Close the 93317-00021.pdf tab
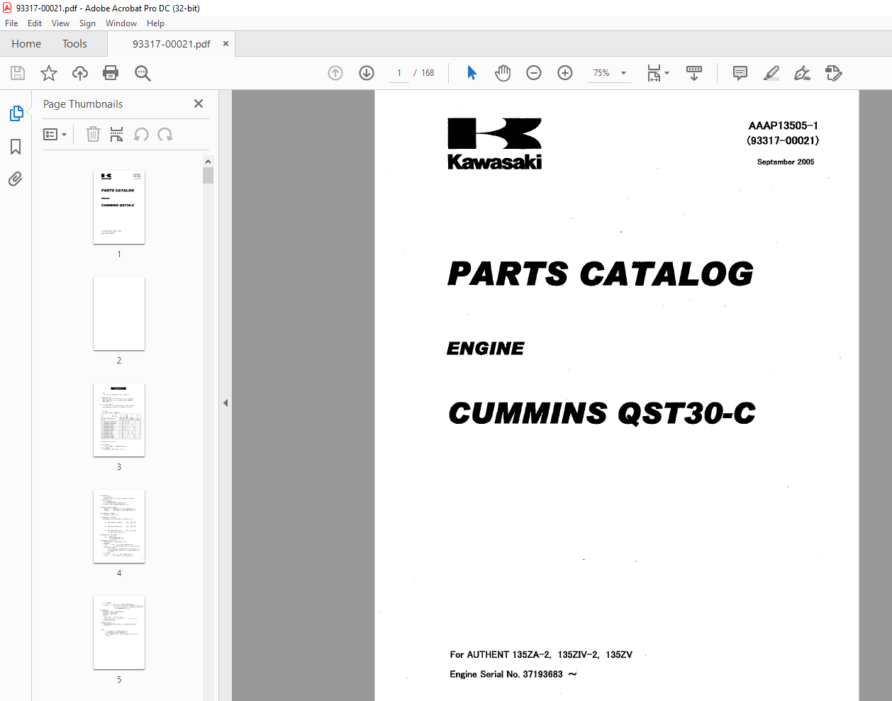892x701 pixels. pos(225,44)
